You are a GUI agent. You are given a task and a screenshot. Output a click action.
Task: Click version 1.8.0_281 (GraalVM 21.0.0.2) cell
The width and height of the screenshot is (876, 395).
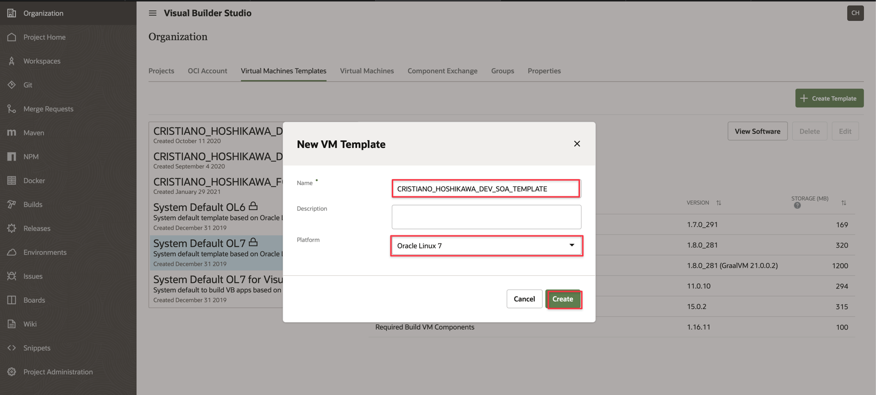[x=732, y=266]
